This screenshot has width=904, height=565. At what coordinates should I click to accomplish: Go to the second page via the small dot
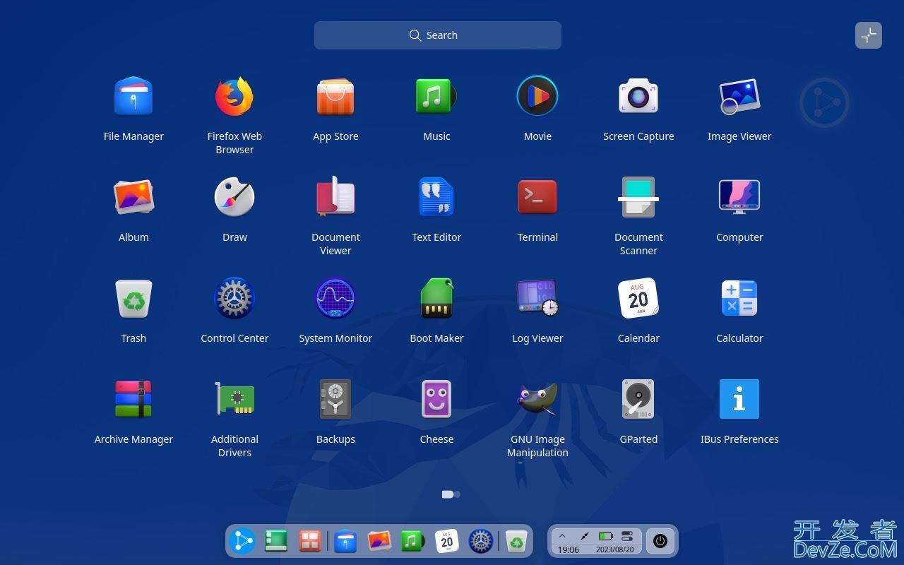[x=458, y=494]
